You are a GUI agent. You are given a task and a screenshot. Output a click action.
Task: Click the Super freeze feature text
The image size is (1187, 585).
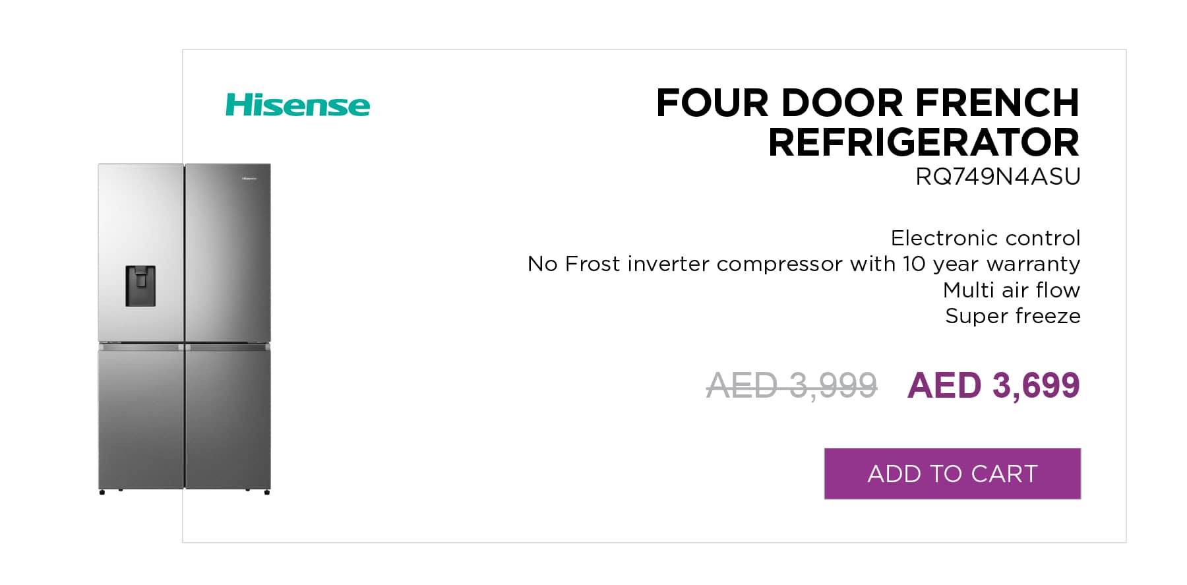1013,316
